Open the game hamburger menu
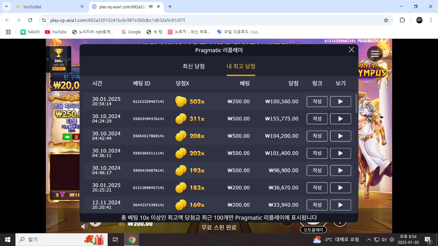The width and height of the screenshot is (438, 246). pos(375,54)
